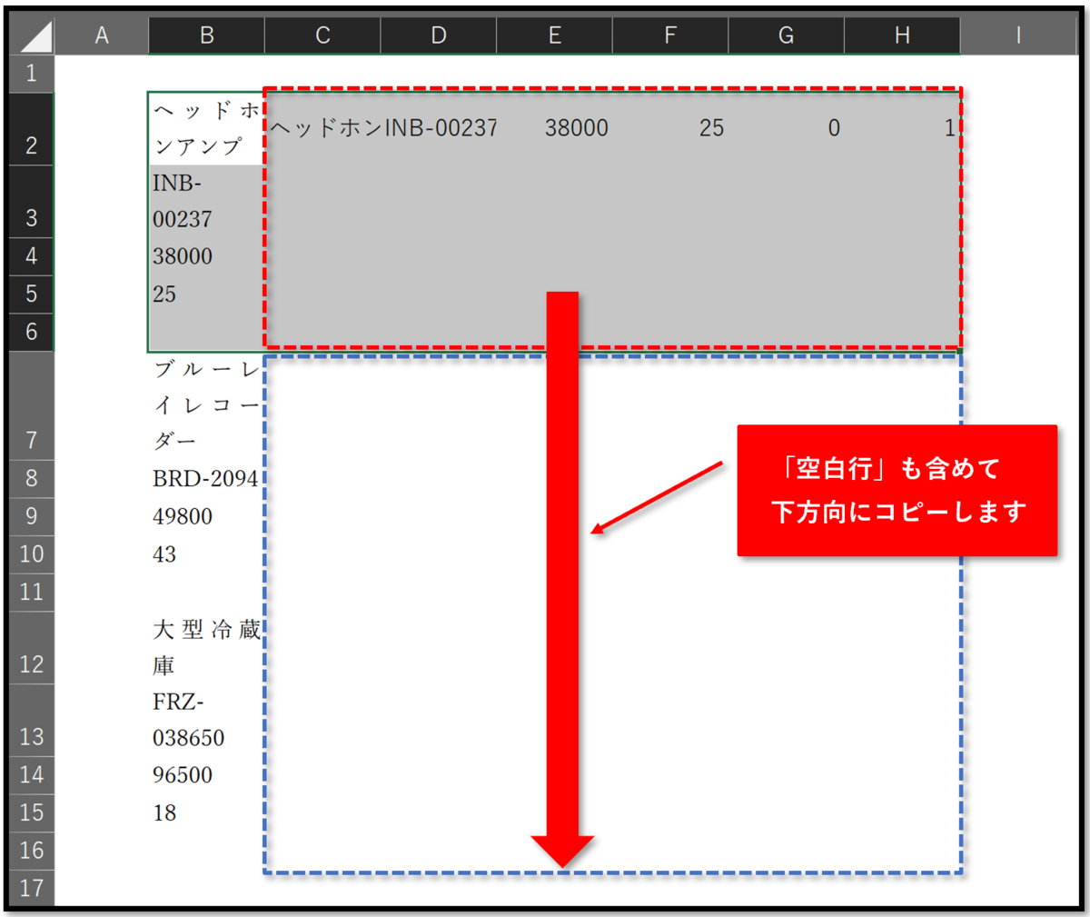Image resolution: width=1090 pixels, height=917 pixels.
Task: Click cell C2 showing ヘッドホン
Action: click(322, 128)
